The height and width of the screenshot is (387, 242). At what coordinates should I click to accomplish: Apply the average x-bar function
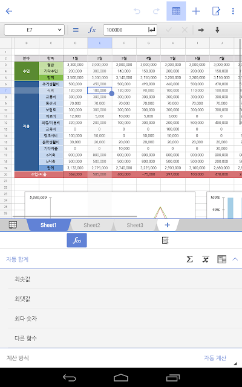coord(206,259)
